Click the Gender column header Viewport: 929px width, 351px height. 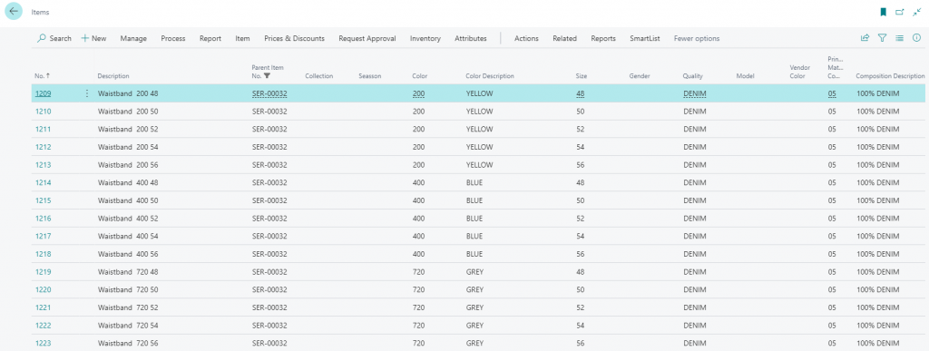(640, 76)
